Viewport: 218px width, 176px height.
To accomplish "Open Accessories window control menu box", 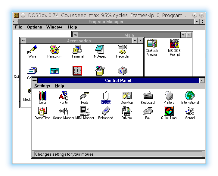I will pos(23,41).
